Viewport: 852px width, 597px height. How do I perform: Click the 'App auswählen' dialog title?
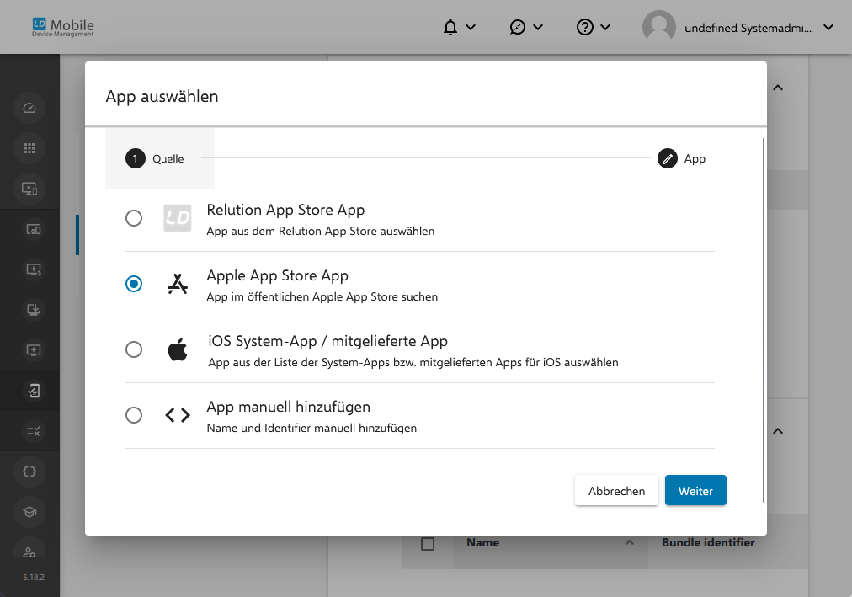[162, 96]
